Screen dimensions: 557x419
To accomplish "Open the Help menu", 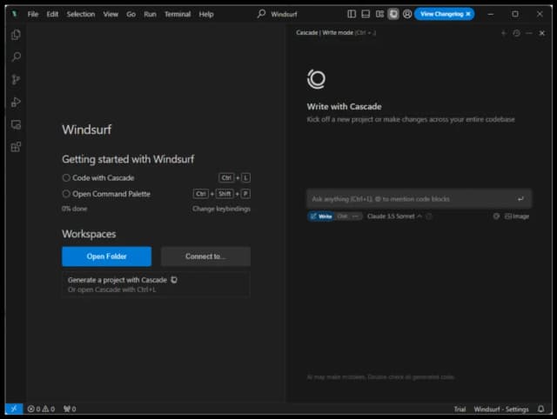I will point(206,14).
